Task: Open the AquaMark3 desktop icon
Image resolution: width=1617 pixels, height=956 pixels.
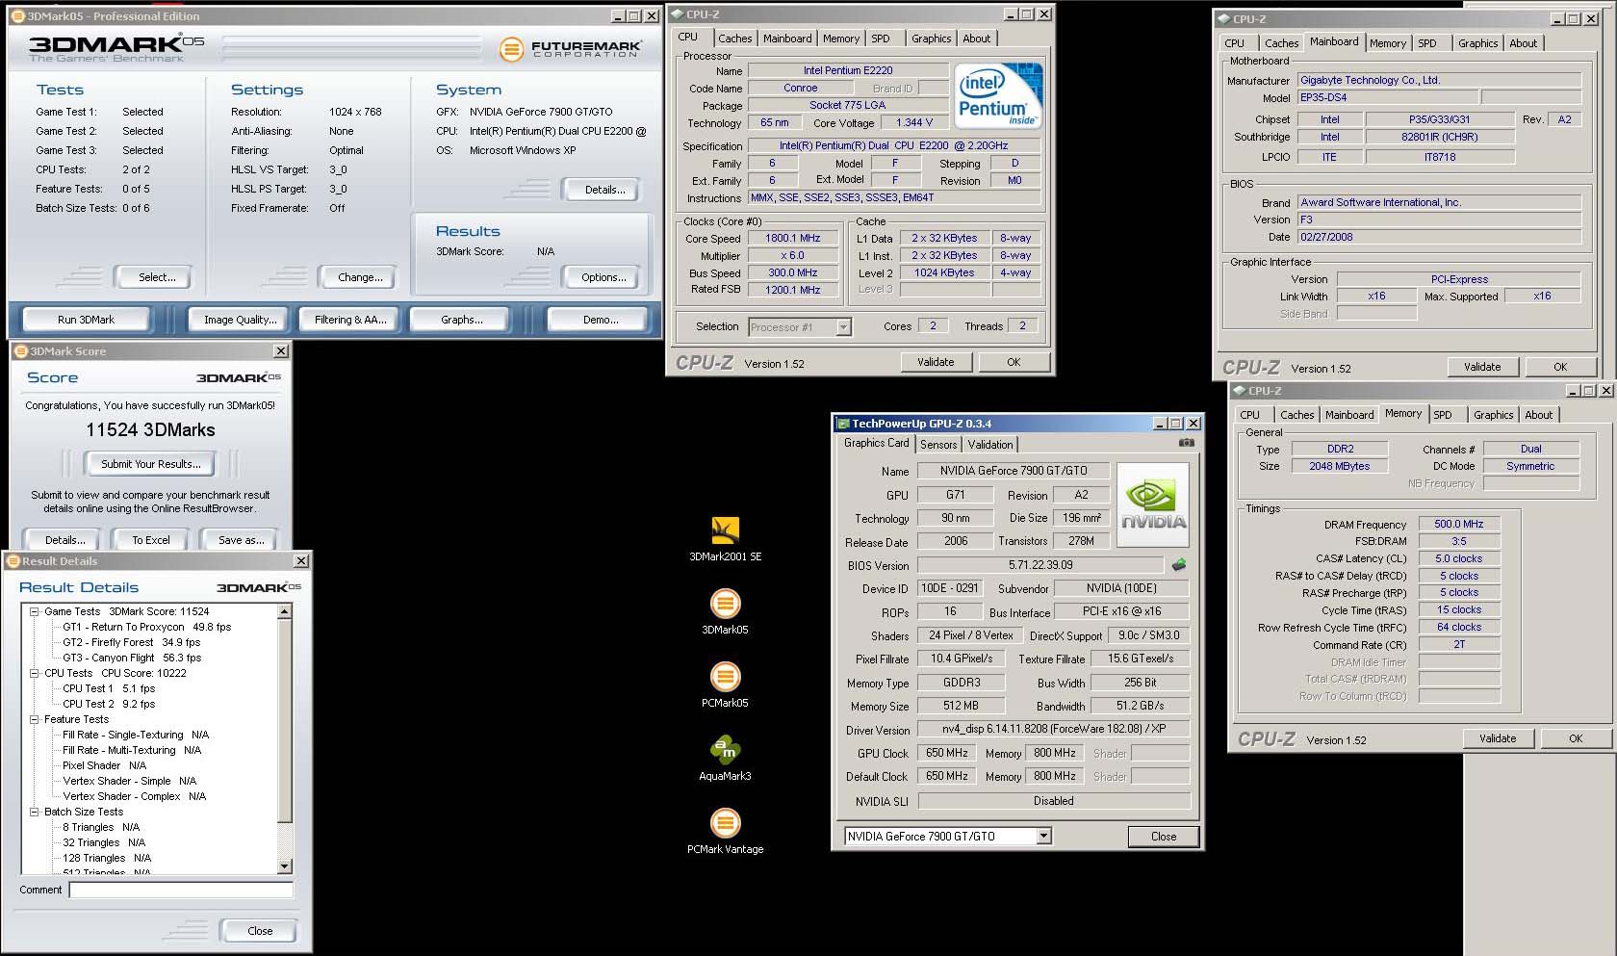Action: [725, 758]
